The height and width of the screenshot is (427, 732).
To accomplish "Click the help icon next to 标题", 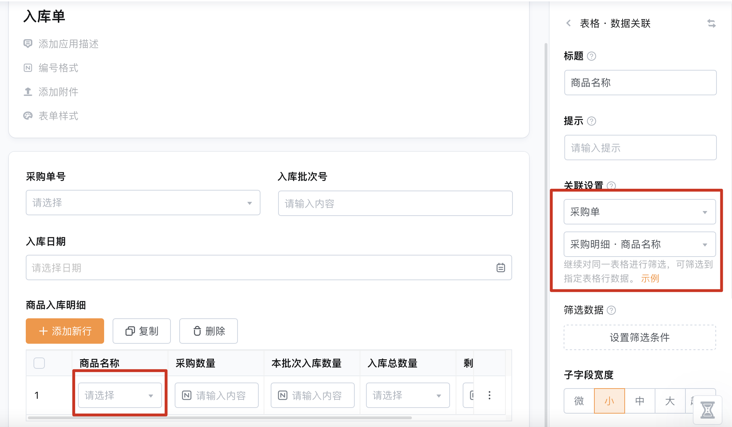I will [x=592, y=56].
